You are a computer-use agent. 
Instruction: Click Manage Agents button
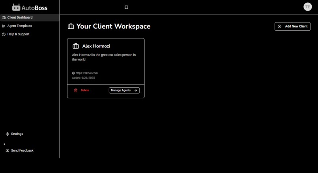tap(124, 90)
